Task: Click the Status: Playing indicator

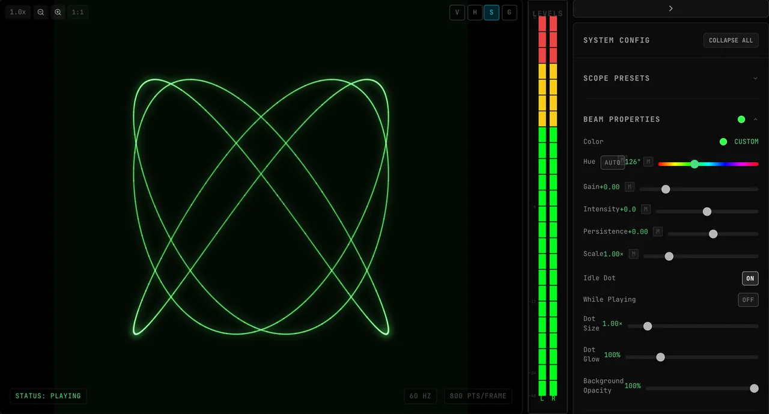Action: point(48,396)
